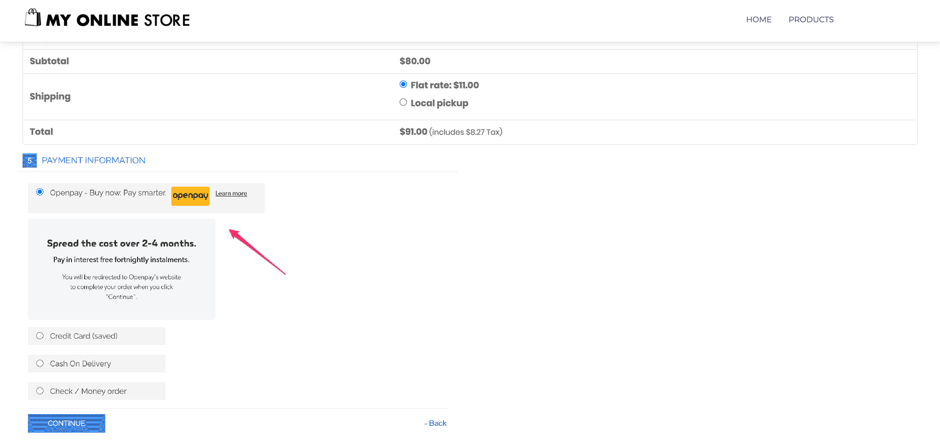
Task: Open the HOME menu item
Action: (758, 20)
